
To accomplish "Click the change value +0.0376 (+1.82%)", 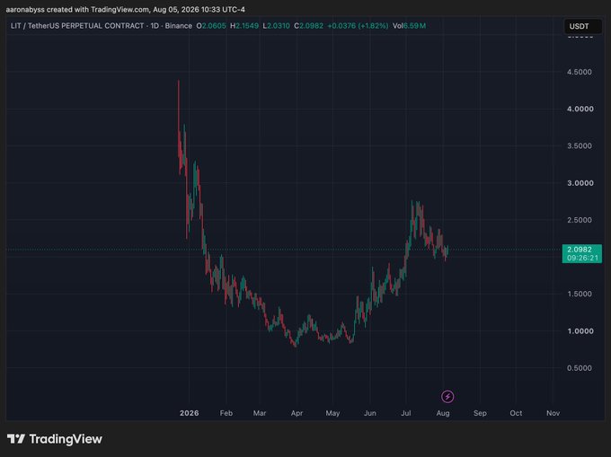I will [358, 26].
